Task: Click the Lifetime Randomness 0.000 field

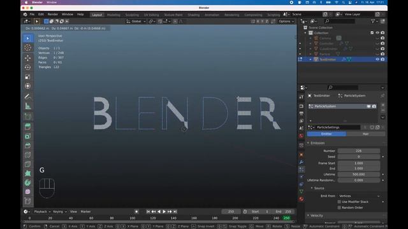Action: [359, 180]
